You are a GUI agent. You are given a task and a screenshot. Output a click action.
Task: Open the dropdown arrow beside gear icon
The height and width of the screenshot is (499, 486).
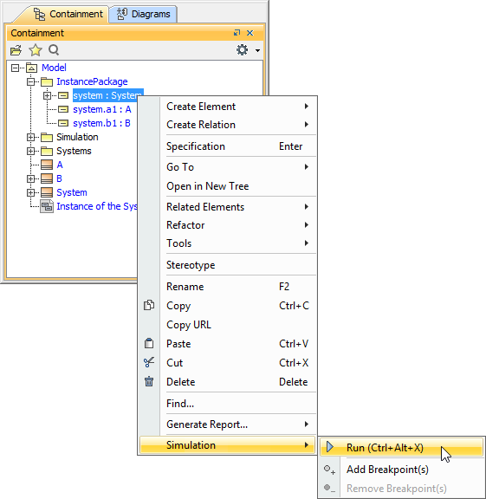click(x=257, y=50)
